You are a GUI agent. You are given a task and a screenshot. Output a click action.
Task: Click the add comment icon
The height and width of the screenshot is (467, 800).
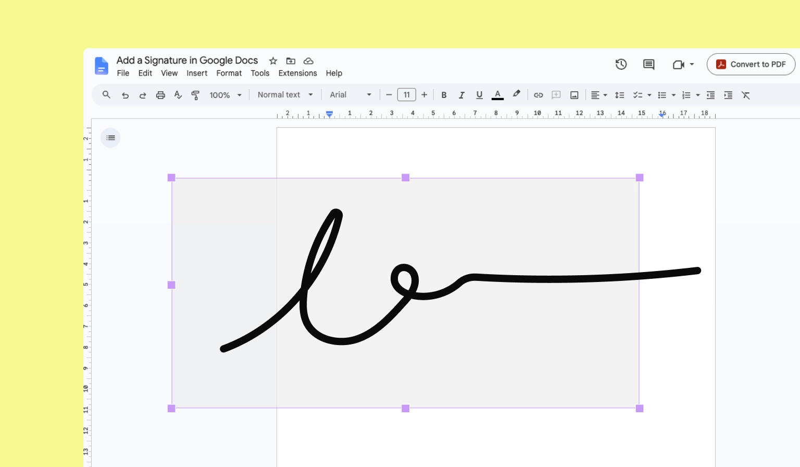pyautogui.click(x=556, y=95)
